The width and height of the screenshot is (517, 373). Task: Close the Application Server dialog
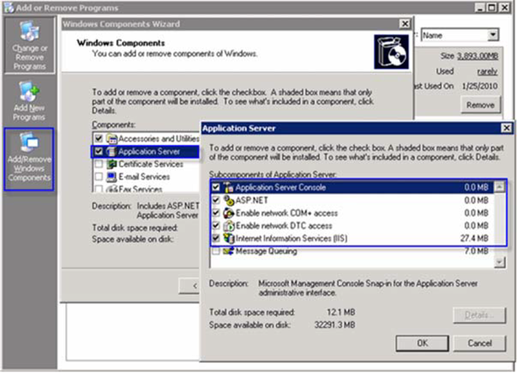click(505, 128)
